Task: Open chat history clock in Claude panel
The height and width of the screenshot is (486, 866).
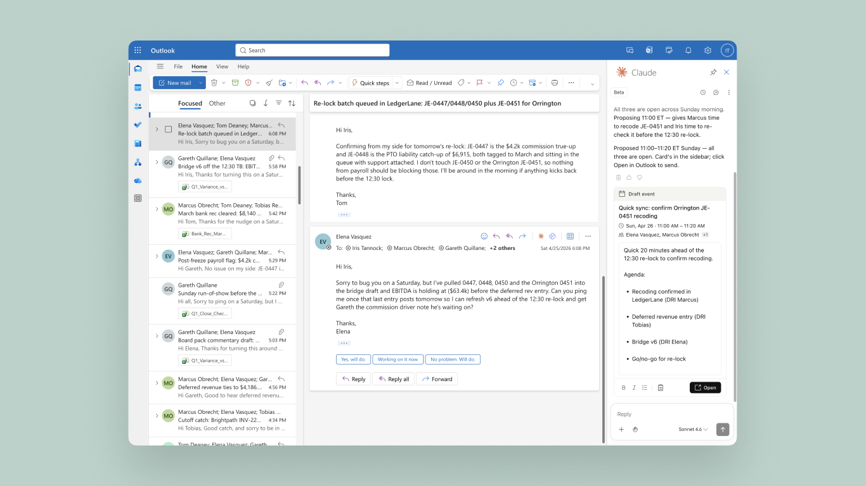Action: coord(702,92)
